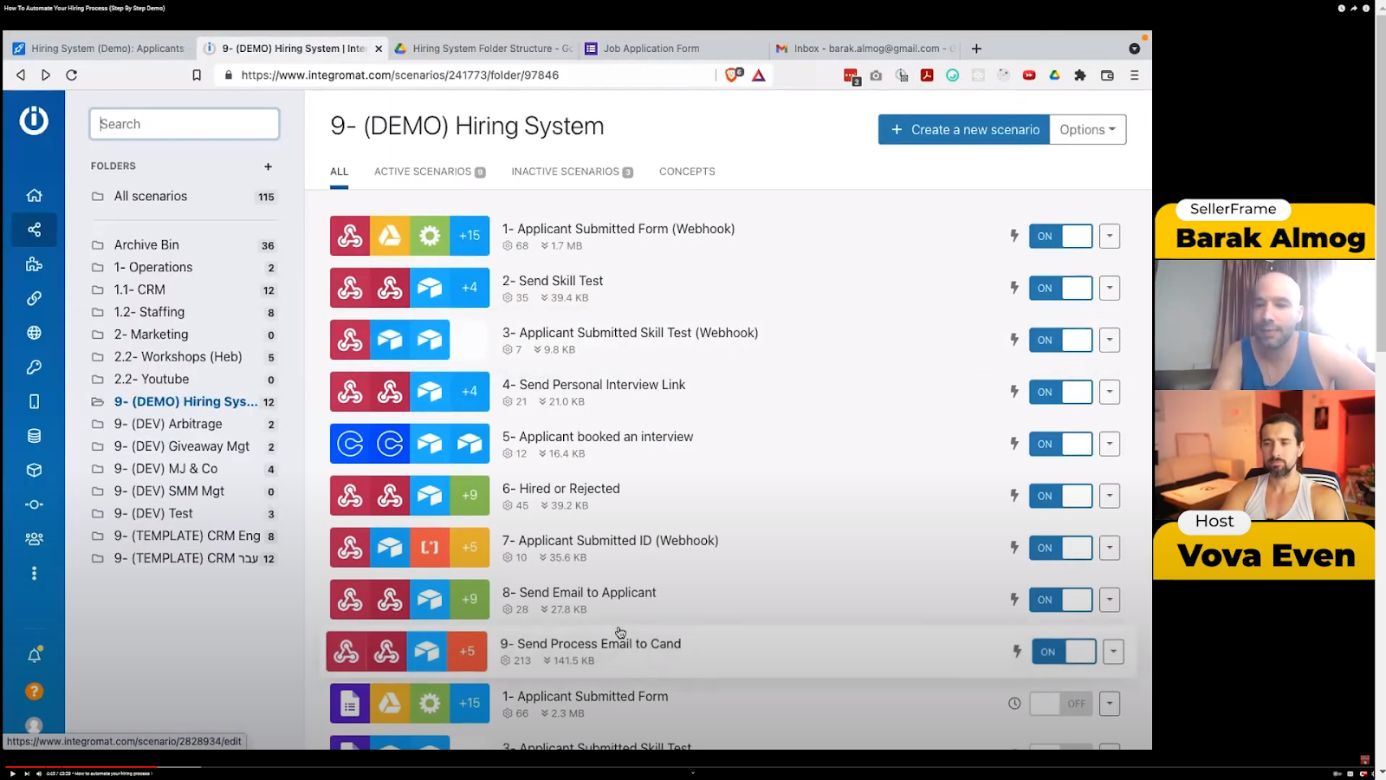
Task: Go back in browser history
Action: pos(21,75)
